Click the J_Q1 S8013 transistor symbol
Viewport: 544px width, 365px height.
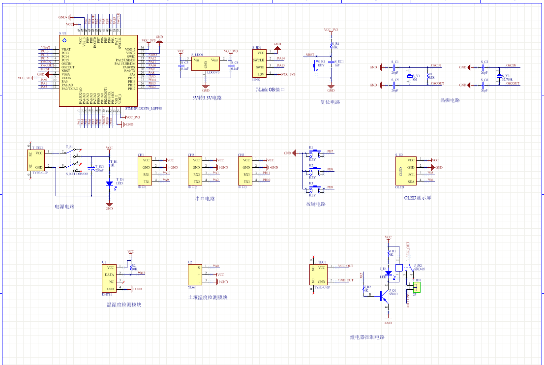coord(383,296)
